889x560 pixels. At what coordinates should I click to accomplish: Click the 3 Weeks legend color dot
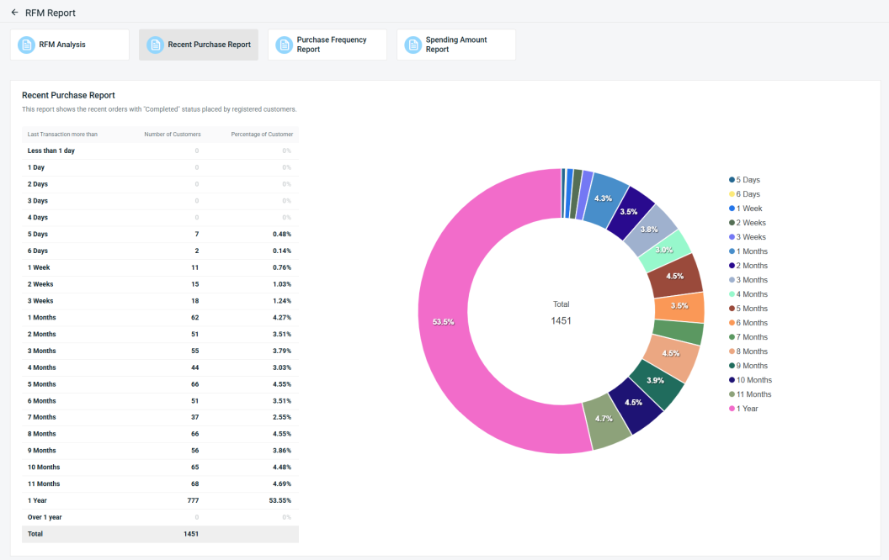732,237
